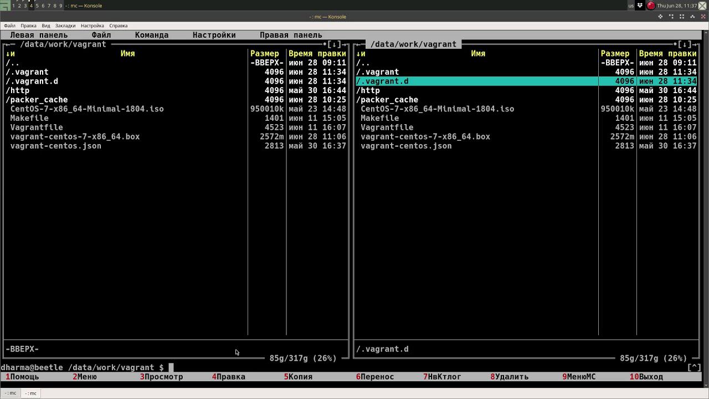Click the Konsole titlebar icon just left of the red one

tap(692, 17)
